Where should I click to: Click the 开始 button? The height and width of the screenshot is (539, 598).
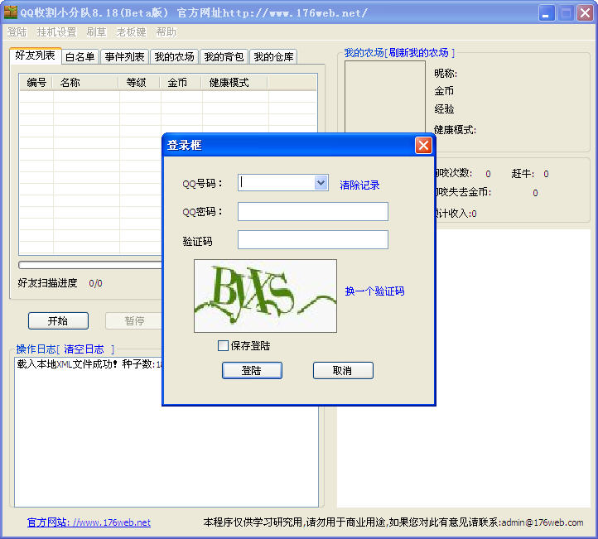coord(58,321)
